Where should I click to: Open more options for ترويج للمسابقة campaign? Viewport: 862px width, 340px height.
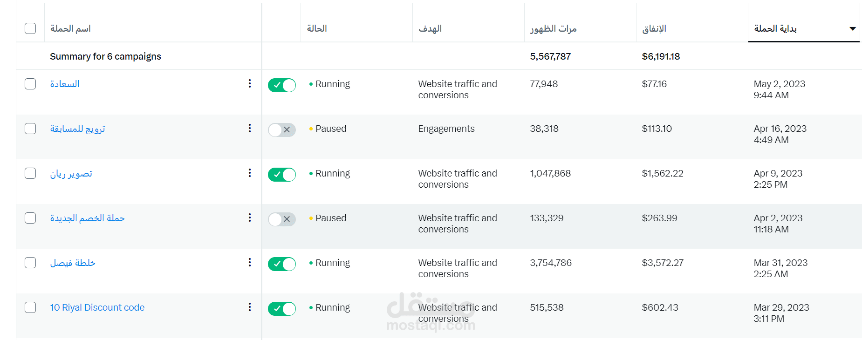(250, 128)
